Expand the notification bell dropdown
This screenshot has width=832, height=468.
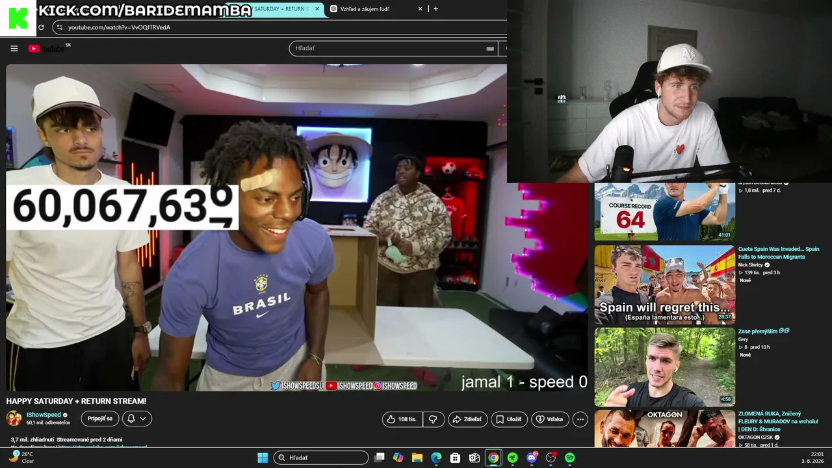tap(136, 419)
